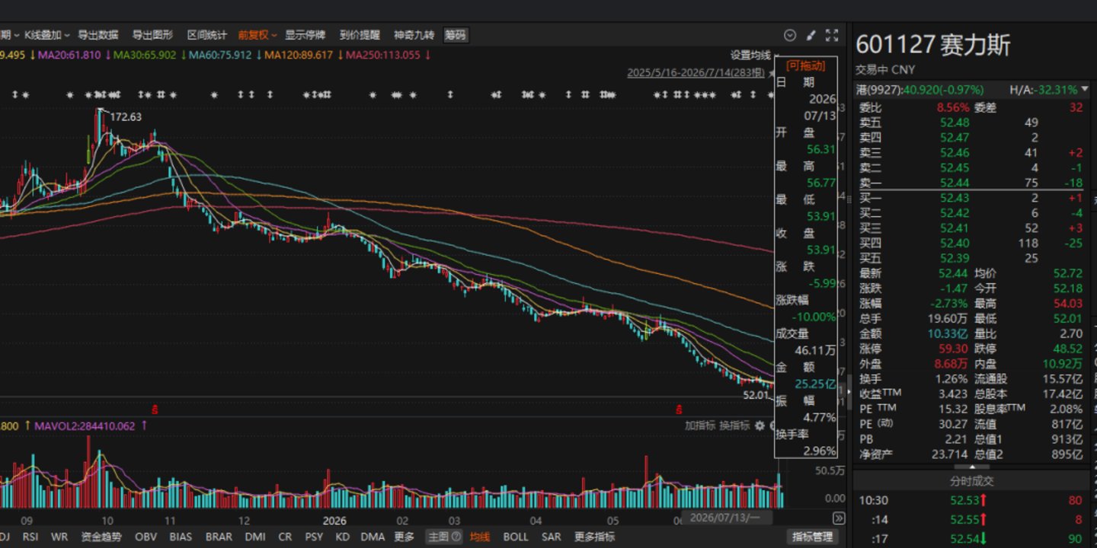Screen dimensions: 1097x548
Task: Click the 52.01 low price label
Action: click(756, 395)
